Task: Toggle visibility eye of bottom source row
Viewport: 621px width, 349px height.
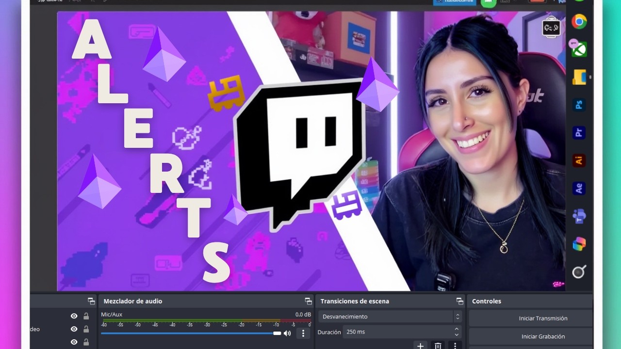Action: coord(74,342)
